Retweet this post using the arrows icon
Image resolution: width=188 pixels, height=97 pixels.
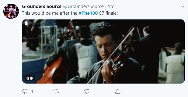56,92
